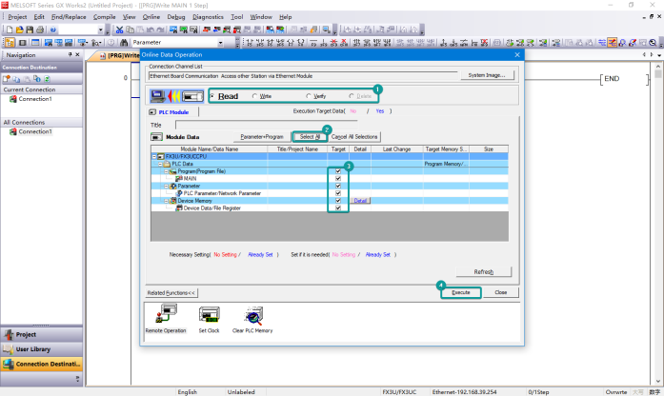Click the Detail button for Device Memory
This screenshot has width=664, height=396.
pos(360,201)
